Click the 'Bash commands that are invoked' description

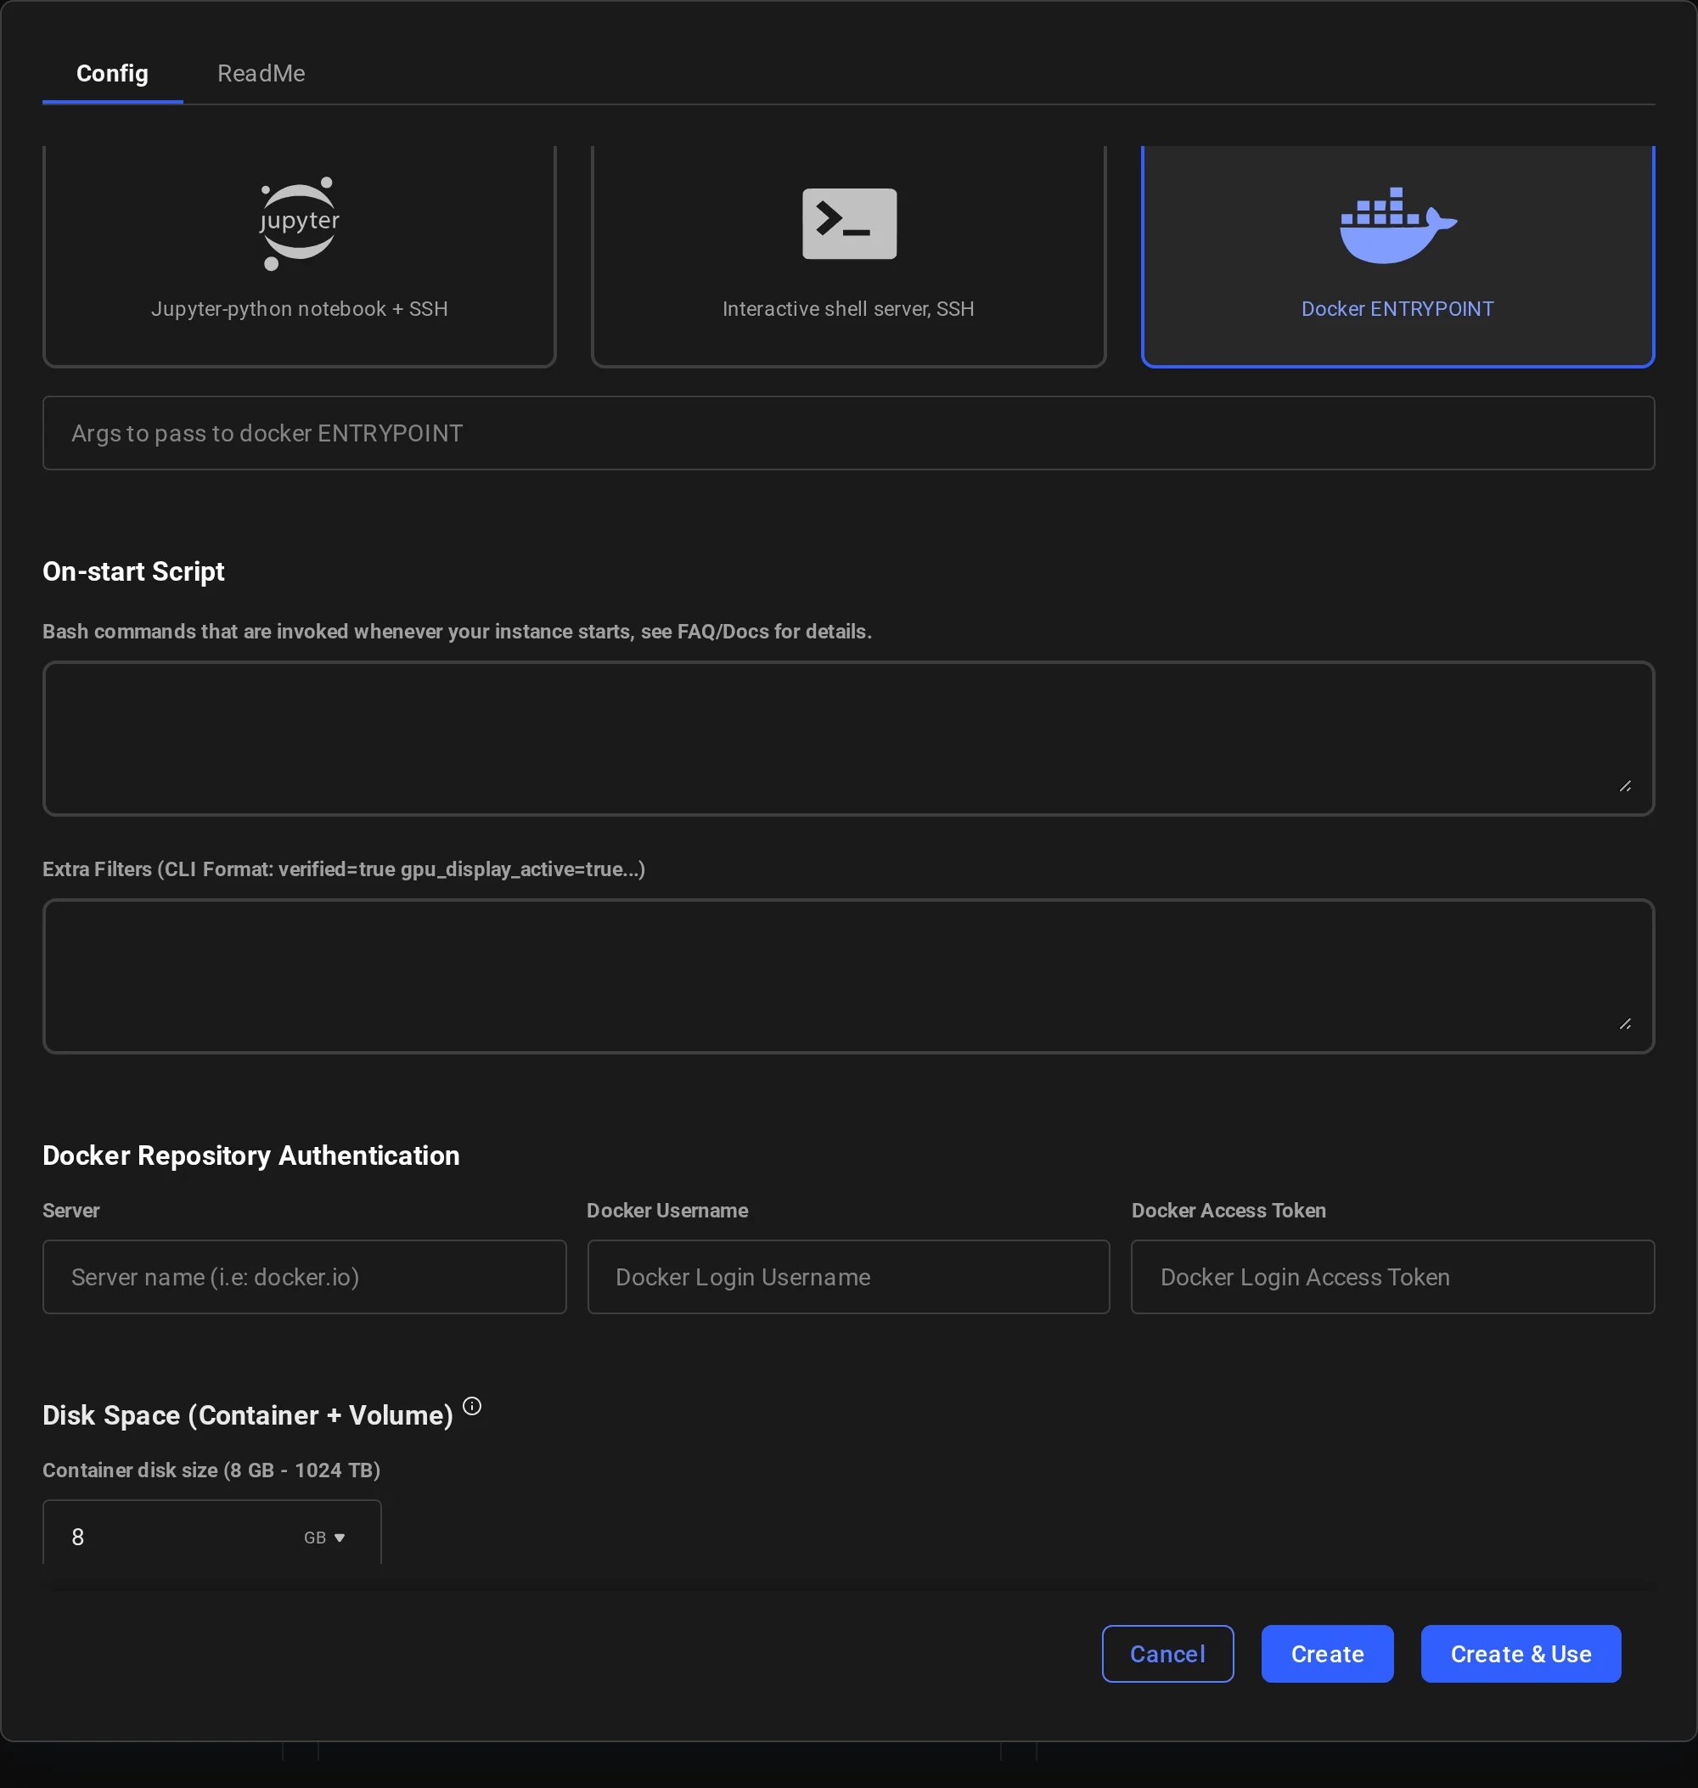pos(457,631)
